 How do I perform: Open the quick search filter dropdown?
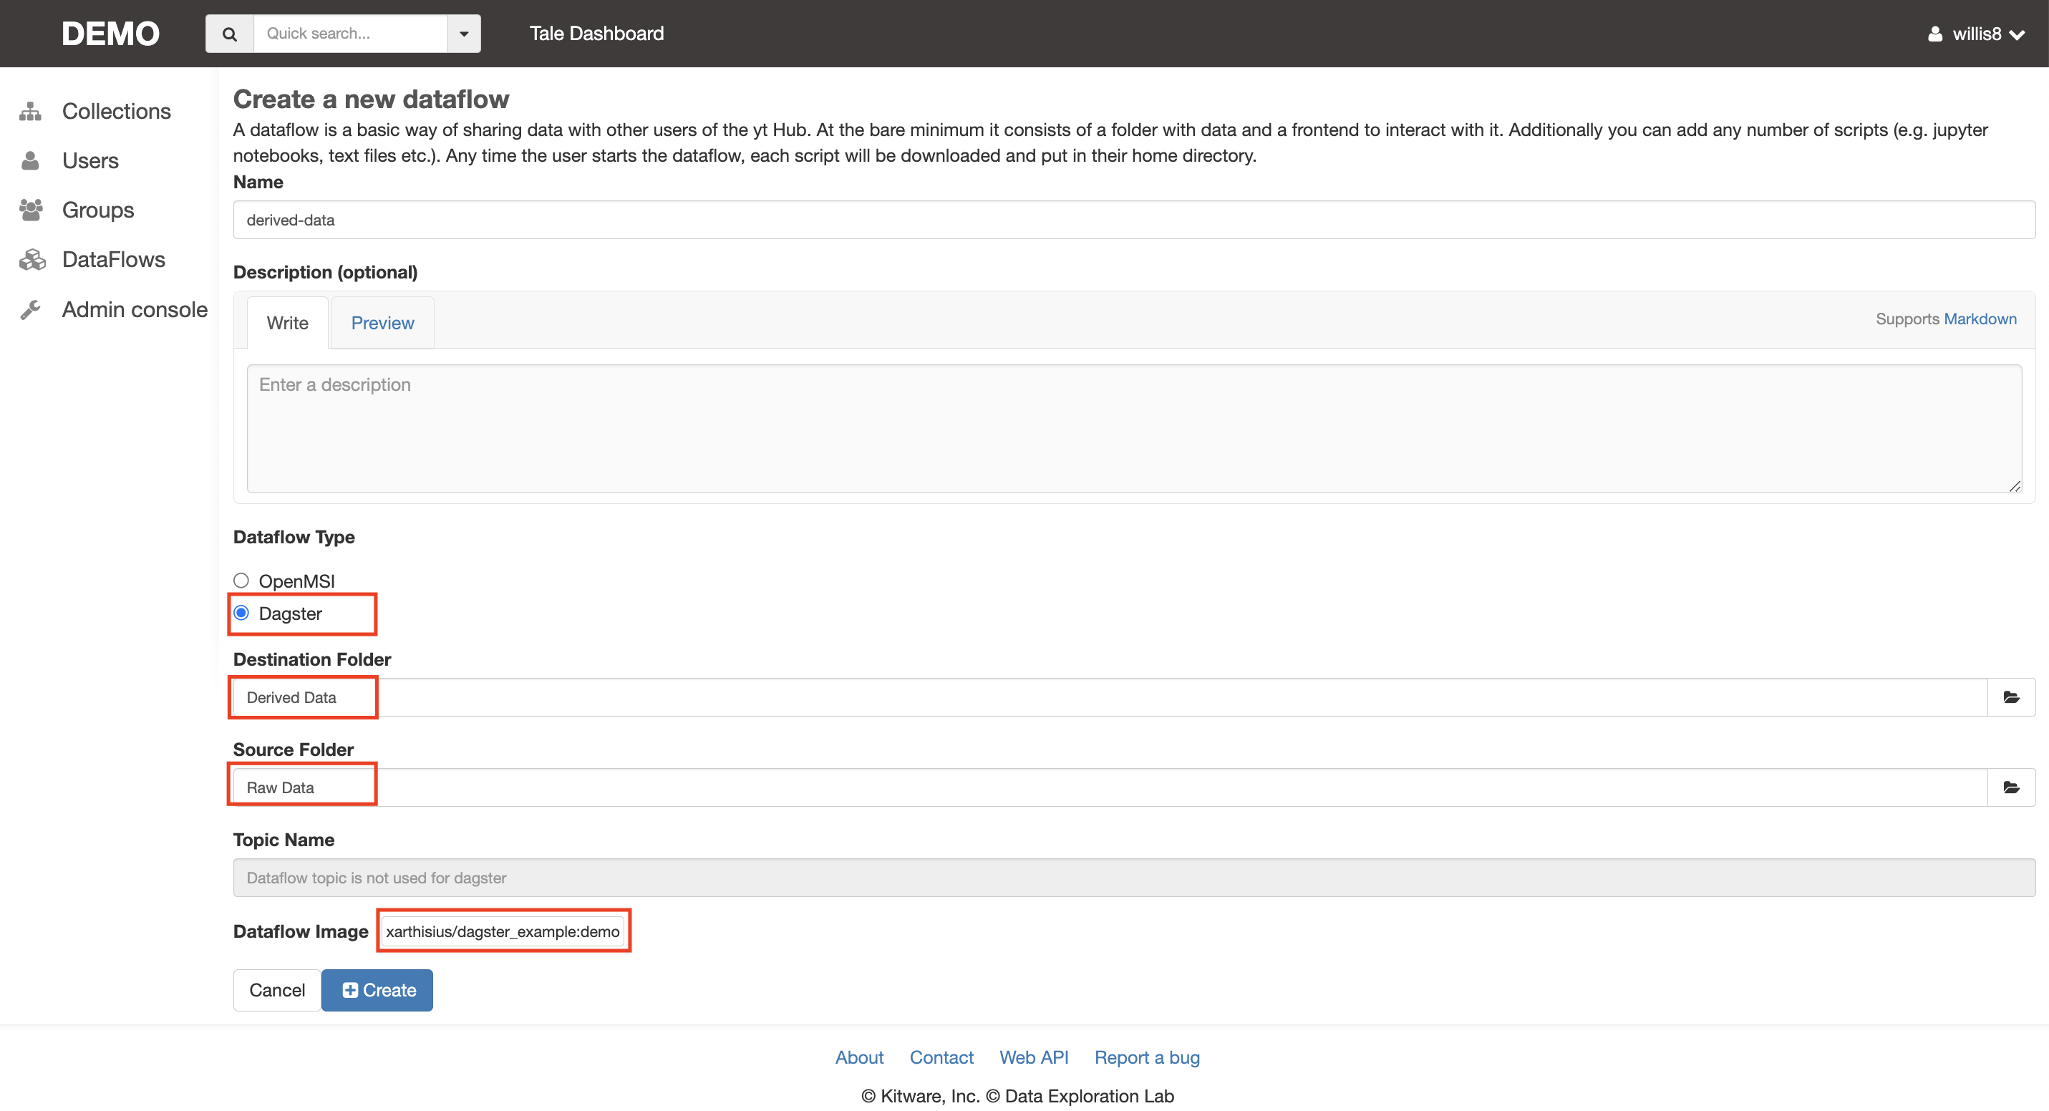[464, 34]
